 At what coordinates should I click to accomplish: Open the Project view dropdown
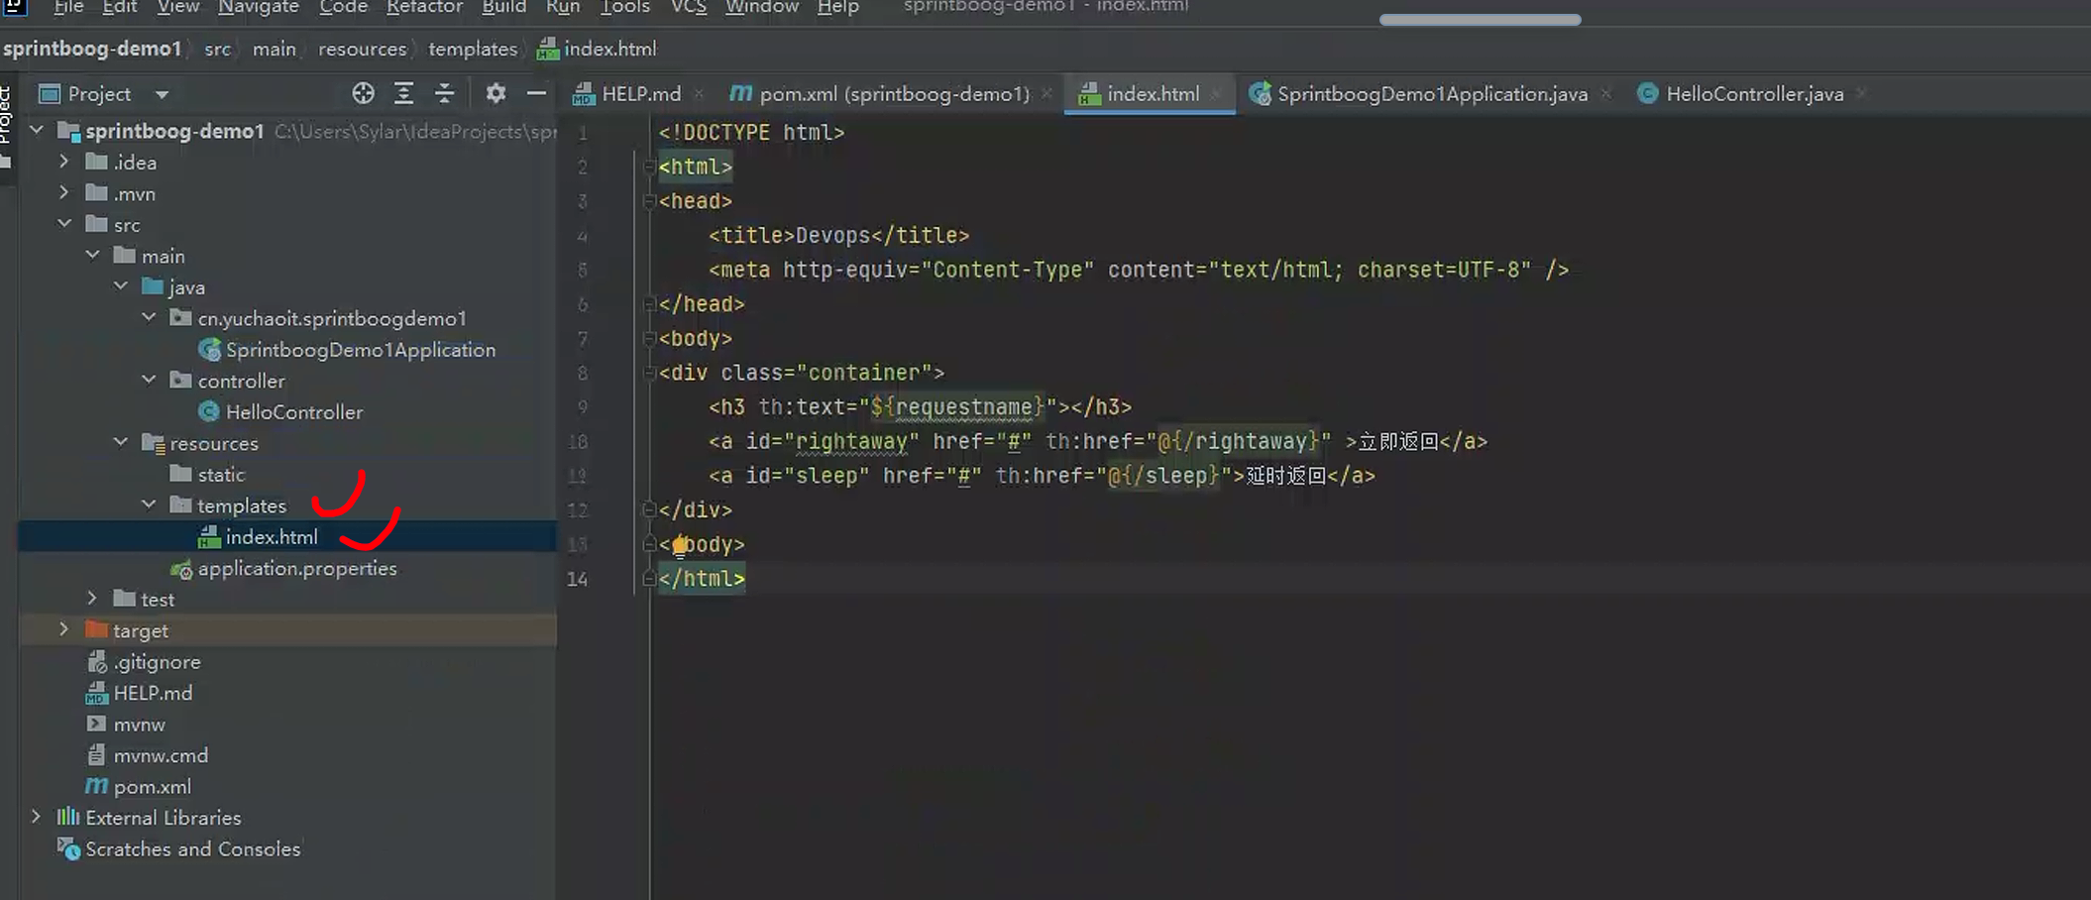(x=162, y=94)
